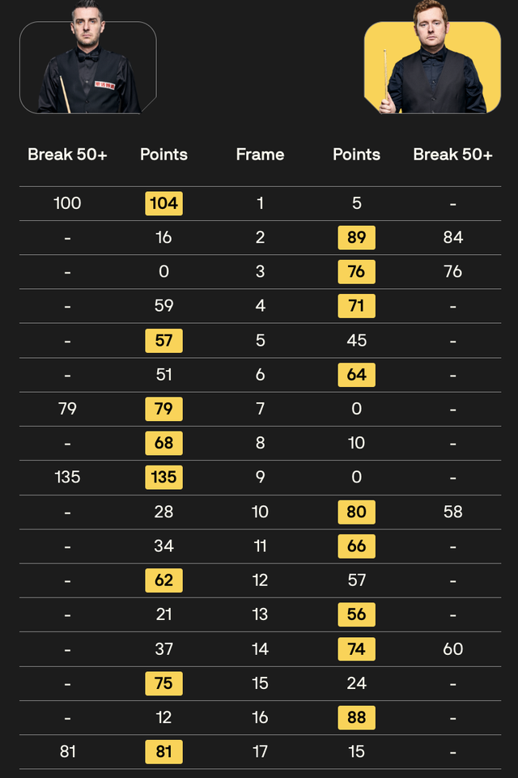This screenshot has width=518, height=778.
Task: Click the right Break 50+ column header
Action: [452, 155]
